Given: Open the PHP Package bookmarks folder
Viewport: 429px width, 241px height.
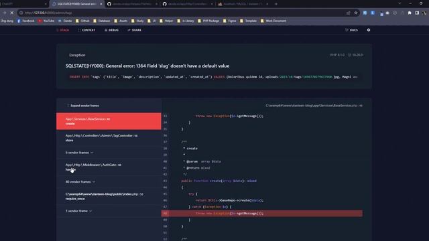Looking at the screenshot, I should pos(208,21).
